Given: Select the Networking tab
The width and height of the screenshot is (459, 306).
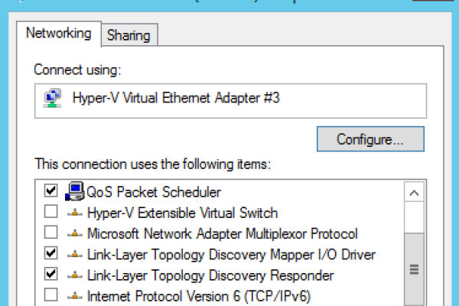Looking at the screenshot, I should 59,34.
